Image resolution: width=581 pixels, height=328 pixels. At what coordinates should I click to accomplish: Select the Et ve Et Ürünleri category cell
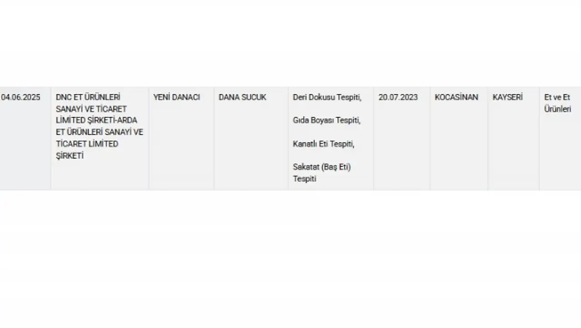point(560,138)
